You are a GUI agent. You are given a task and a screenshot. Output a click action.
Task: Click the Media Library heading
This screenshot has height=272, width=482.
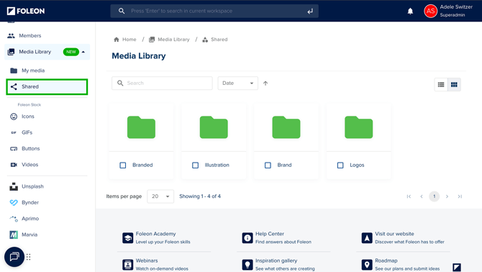139,56
